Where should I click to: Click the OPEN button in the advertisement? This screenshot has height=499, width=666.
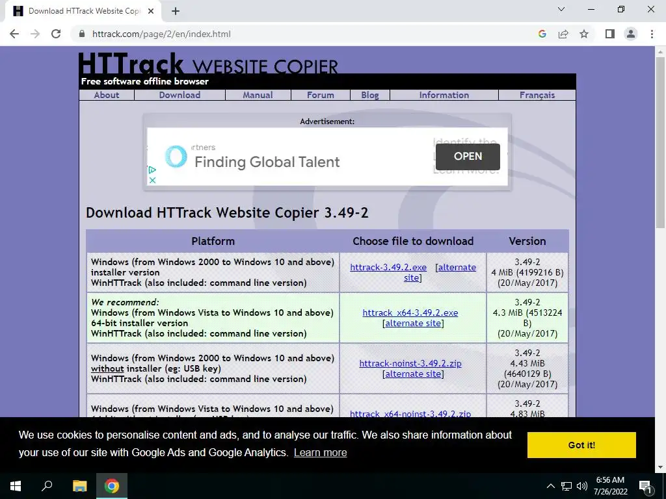click(468, 157)
